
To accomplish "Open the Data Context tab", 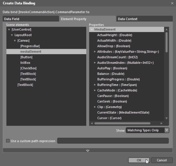I will [x=144, y=19].
